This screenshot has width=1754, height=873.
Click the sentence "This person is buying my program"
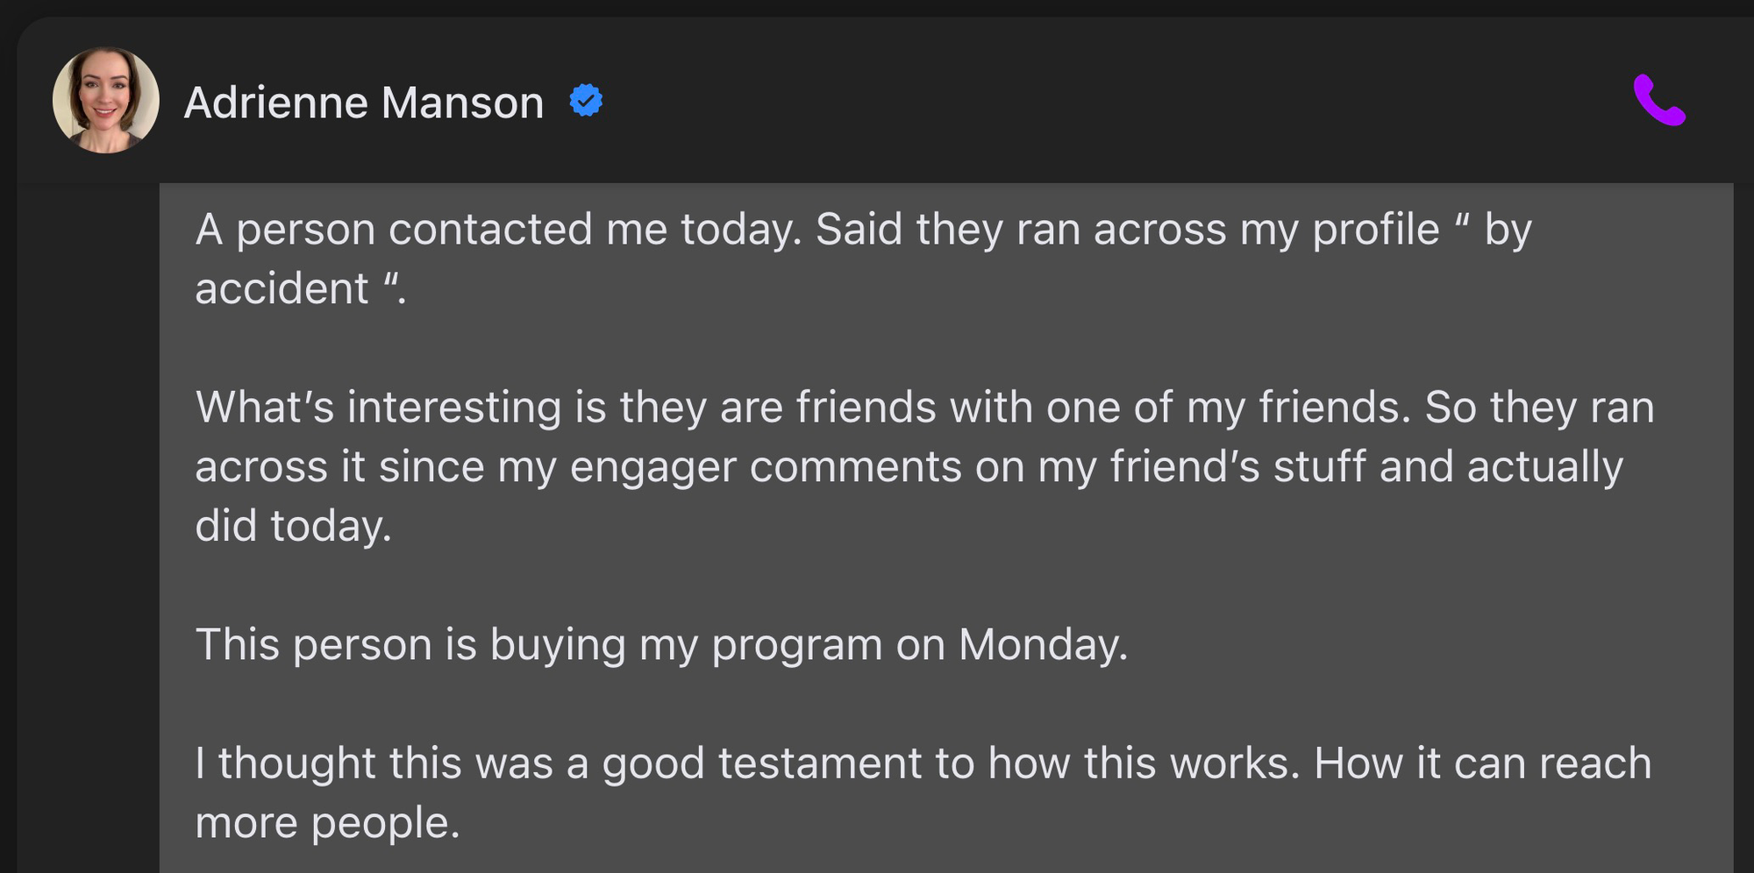[661, 645]
